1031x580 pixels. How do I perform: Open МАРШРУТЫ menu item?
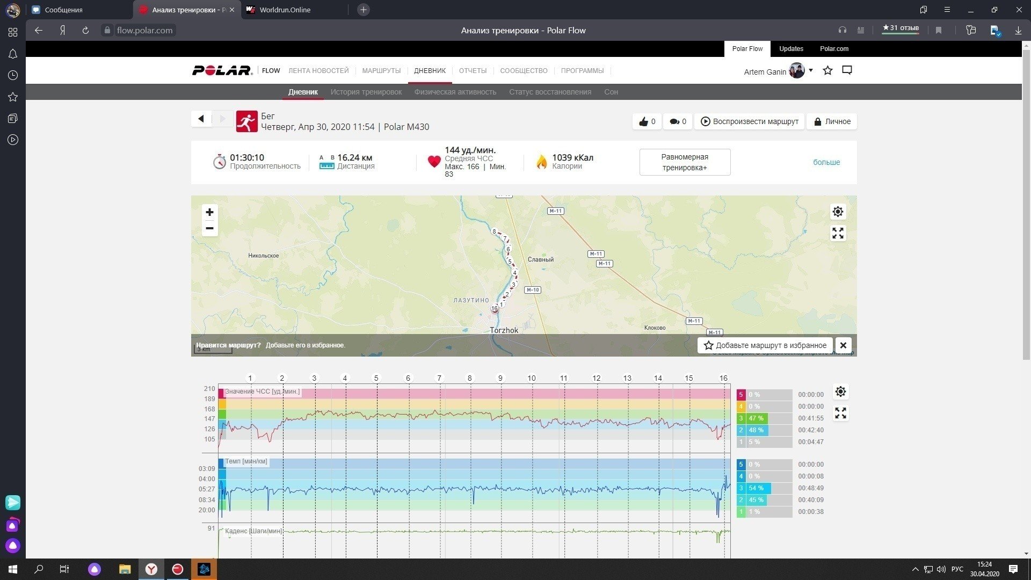click(381, 71)
